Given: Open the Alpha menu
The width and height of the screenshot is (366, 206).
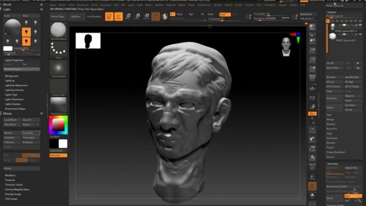Looking at the screenshot, I should click(x=53, y=5).
